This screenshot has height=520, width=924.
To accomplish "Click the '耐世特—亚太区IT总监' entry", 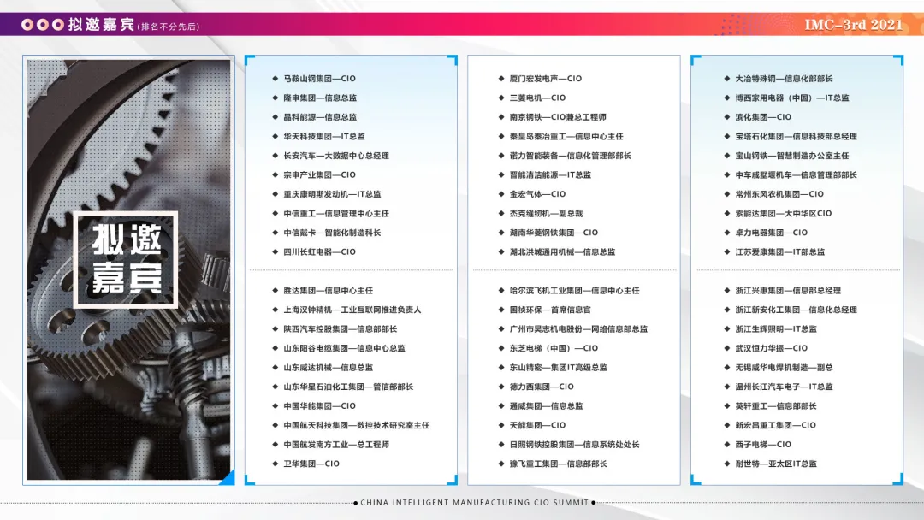I will [776, 464].
